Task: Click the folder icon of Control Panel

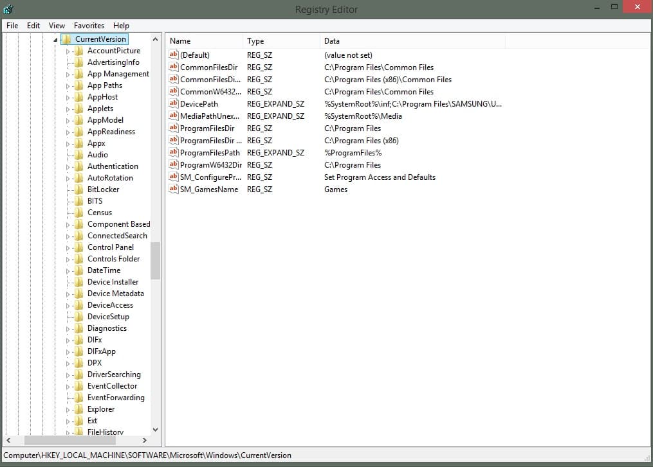Action: click(x=78, y=247)
